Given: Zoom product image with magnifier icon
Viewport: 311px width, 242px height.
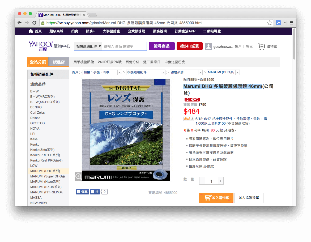Looking at the screenshot, I should [78, 177].
